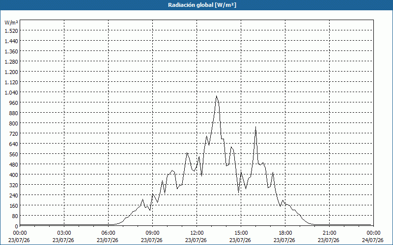Pick the 1.120 y-axis label
The image size is (393, 245).
tap(11, 82)
